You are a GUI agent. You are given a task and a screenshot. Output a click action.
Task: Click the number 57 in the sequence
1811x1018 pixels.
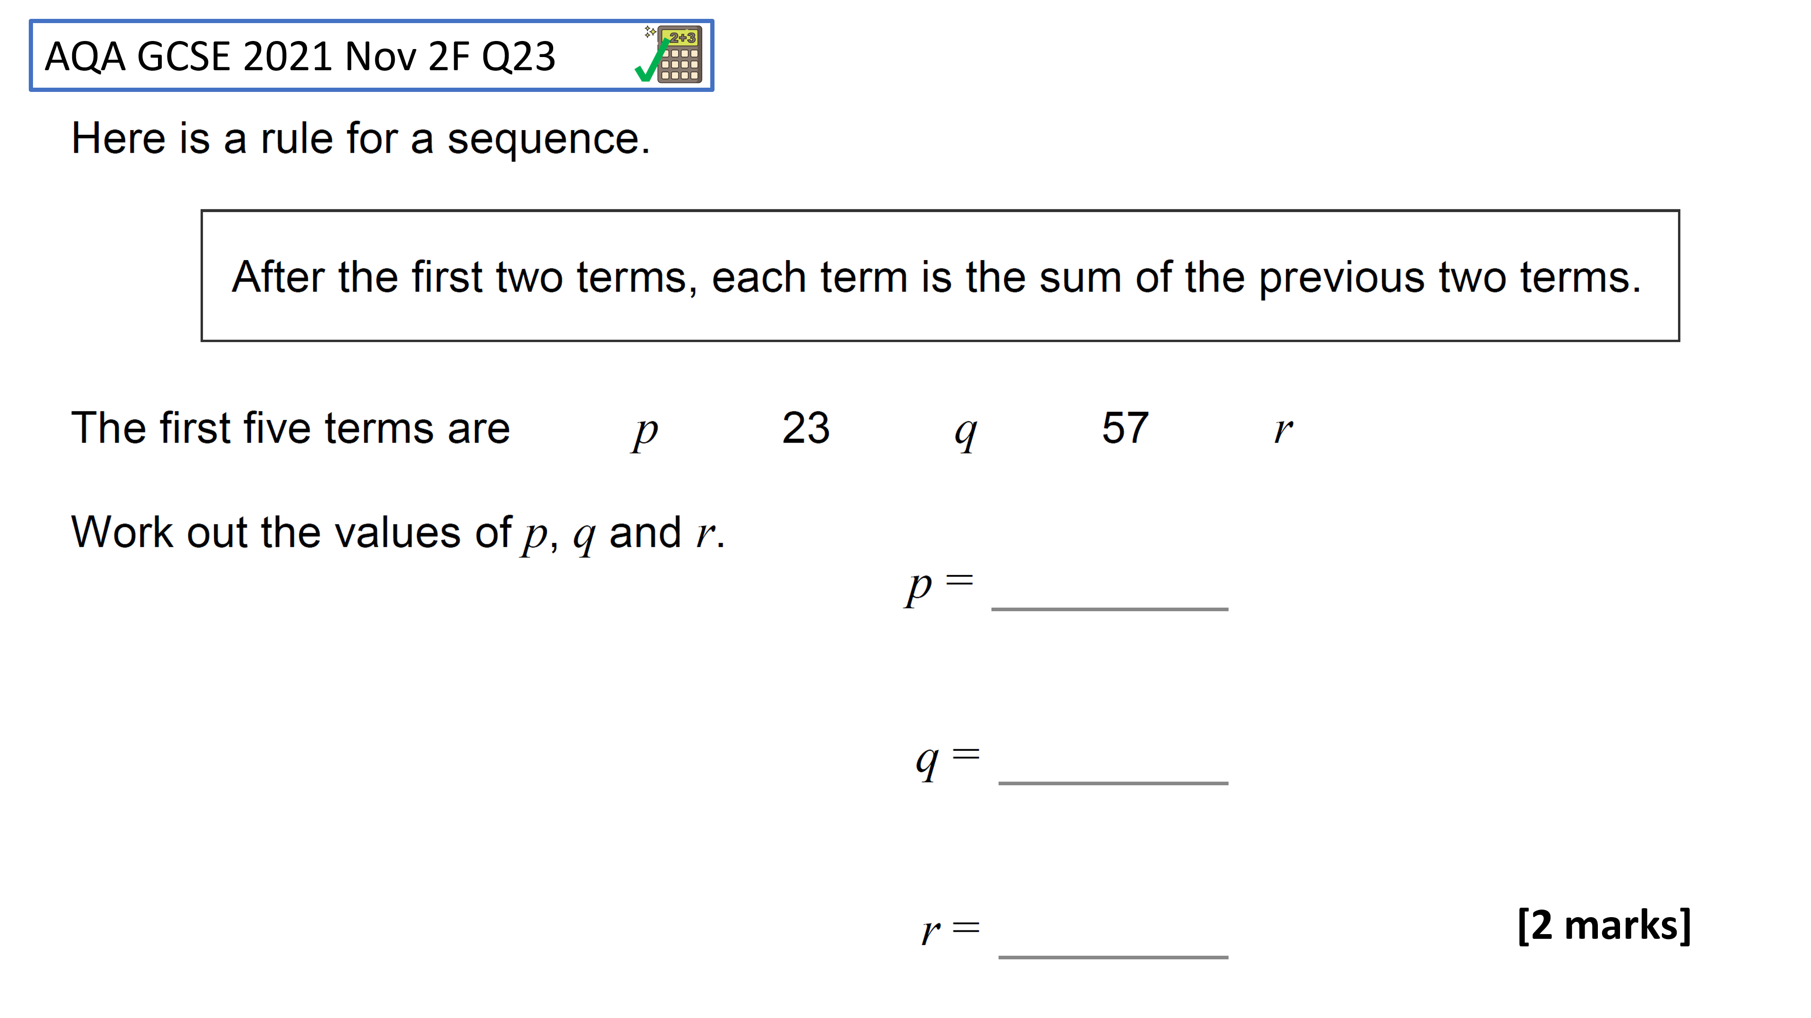point(1125,427)
